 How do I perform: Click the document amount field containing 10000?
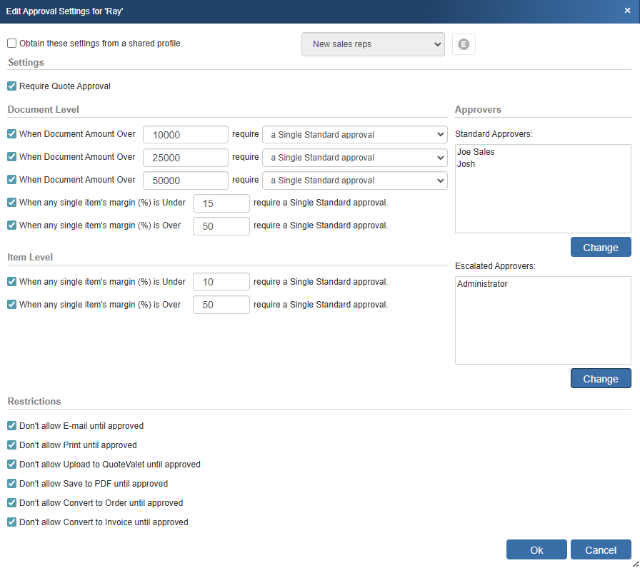coord(186,135)
